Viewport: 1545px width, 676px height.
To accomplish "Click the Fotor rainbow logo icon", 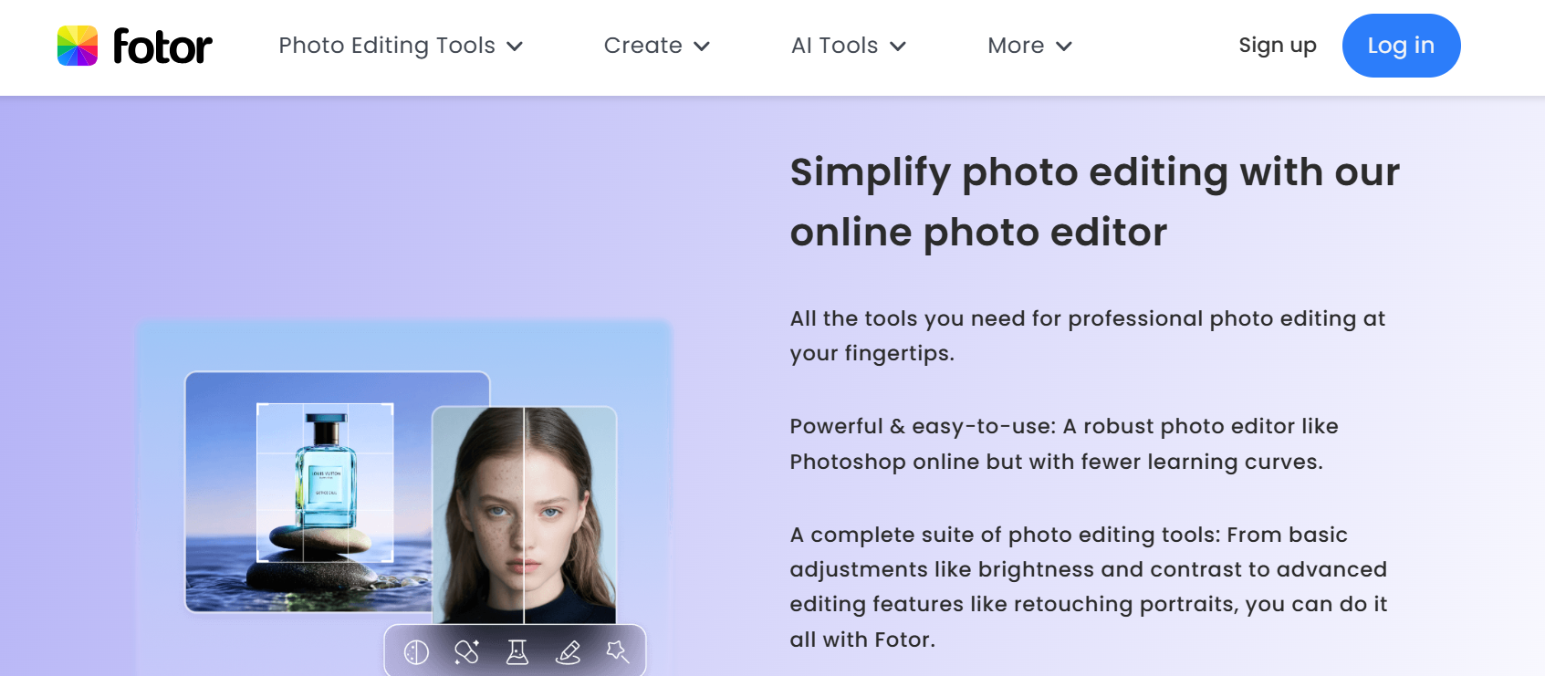I will point(78,46).
